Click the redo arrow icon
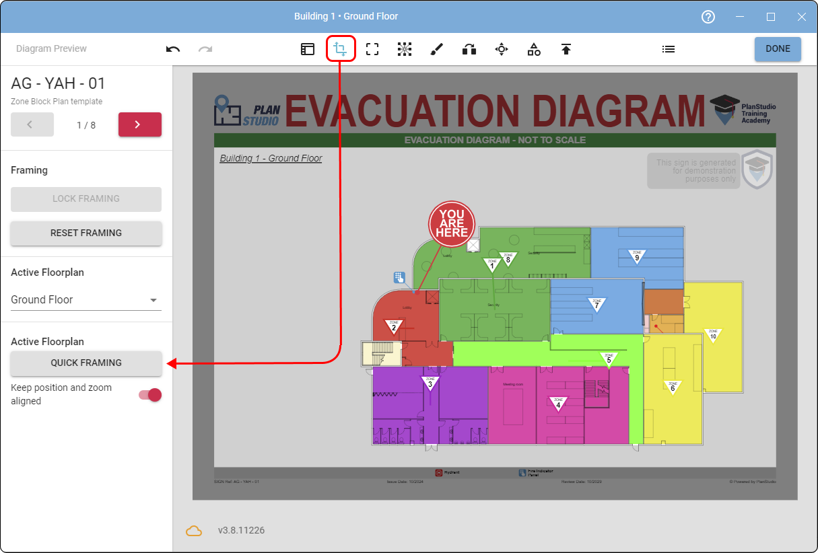This screenshot has height=553, width=818. [205, 49]
